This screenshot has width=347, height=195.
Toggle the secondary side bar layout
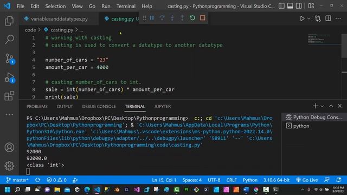click(x=299, y=6)
